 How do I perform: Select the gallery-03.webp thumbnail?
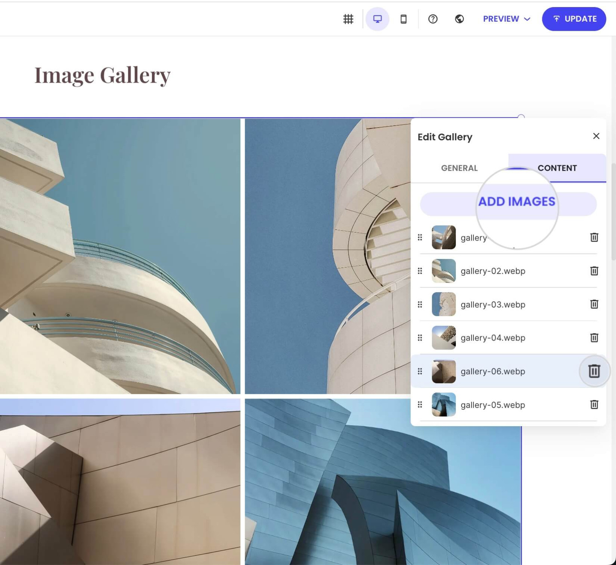click(x=443, y=304)
